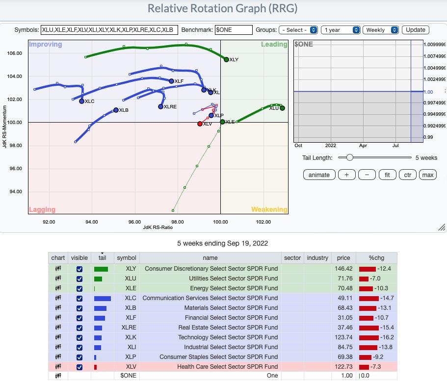447x381 pixels.
Task: Zoom out with the minus button
Action: (367, 175)
